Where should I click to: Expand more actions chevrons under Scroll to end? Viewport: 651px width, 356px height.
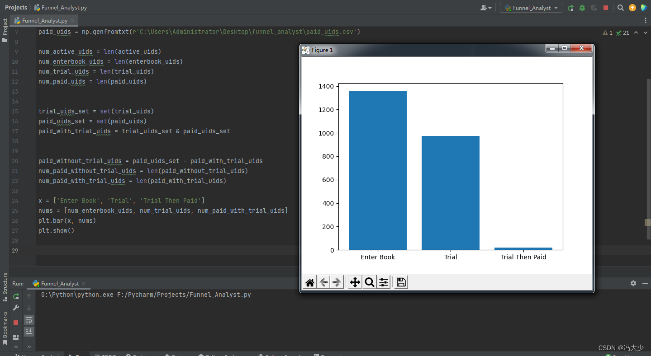[x=29, y=347]
